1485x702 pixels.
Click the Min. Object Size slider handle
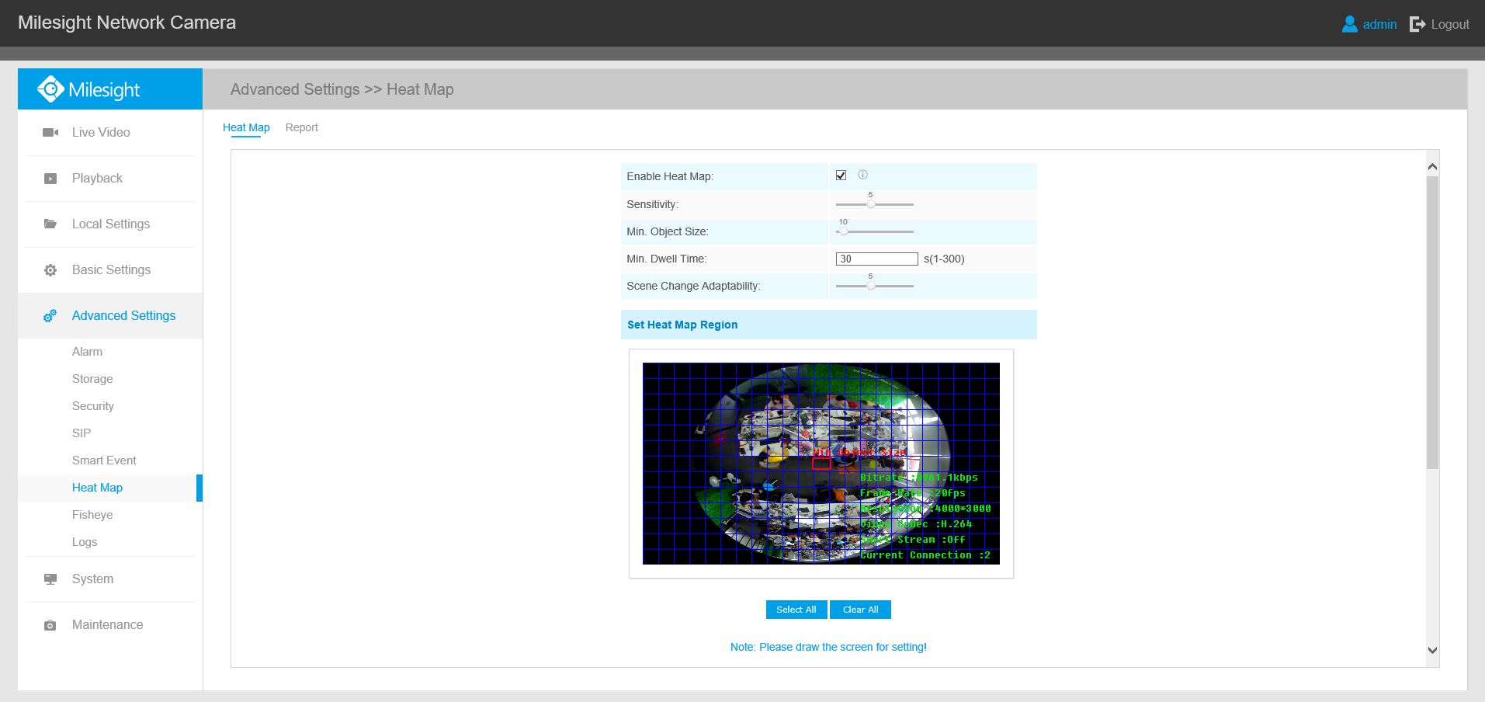[x=844, y=231]
